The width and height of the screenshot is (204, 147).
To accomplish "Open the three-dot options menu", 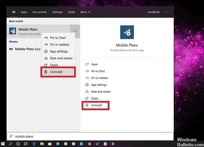I will [167, 12].
